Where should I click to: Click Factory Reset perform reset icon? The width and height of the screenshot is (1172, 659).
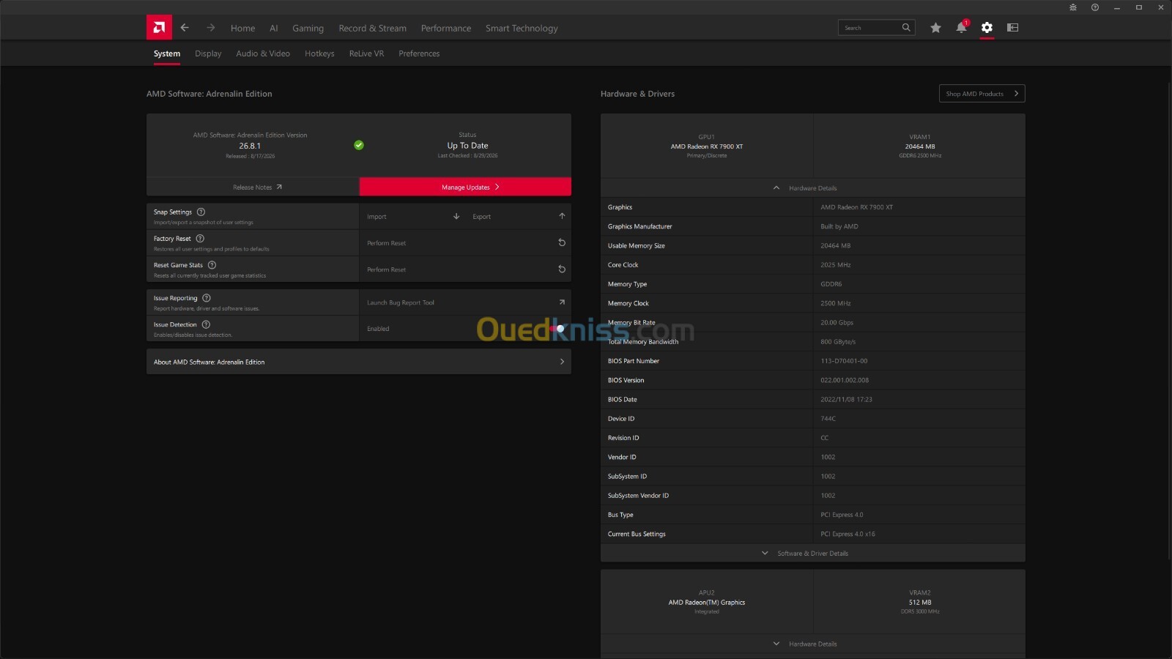[x=562, y=242]
